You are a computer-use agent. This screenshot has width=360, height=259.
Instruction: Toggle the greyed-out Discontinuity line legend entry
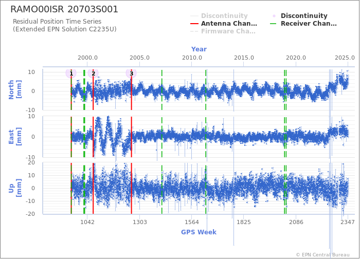point(219,16)
